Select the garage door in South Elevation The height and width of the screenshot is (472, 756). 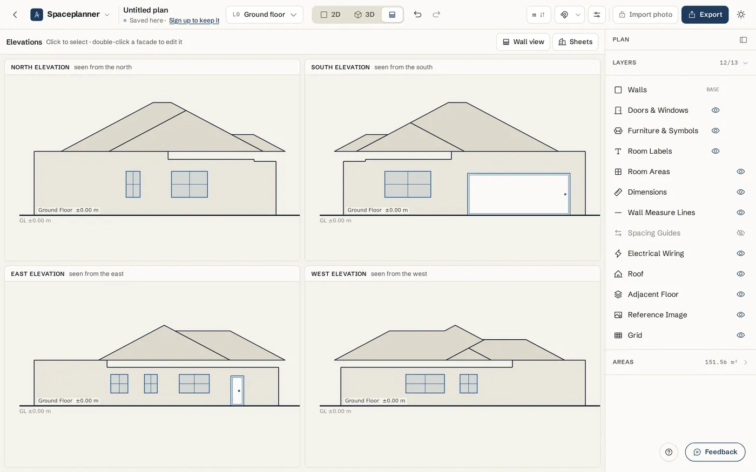pos(518,194)
